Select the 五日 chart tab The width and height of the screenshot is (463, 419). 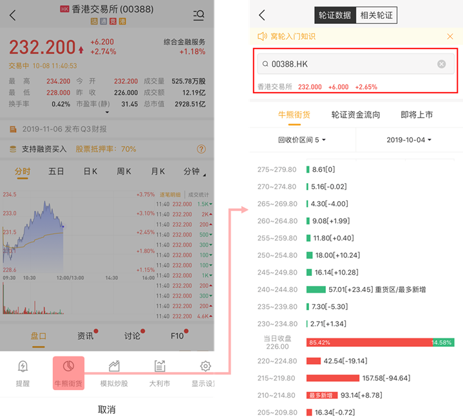[56, 171]
